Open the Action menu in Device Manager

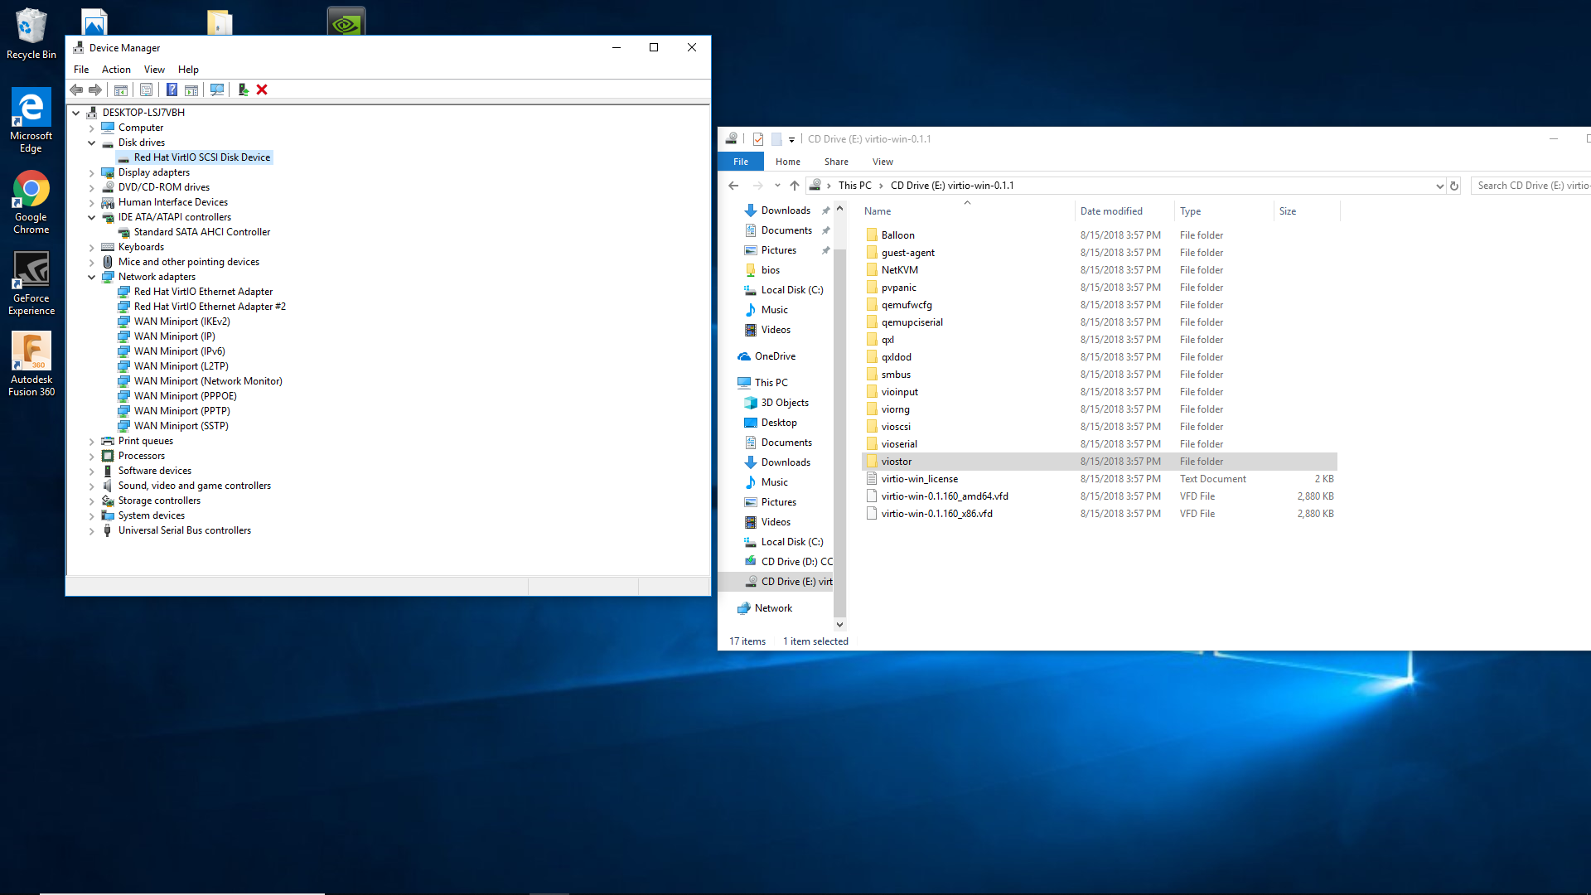(116, 70)
